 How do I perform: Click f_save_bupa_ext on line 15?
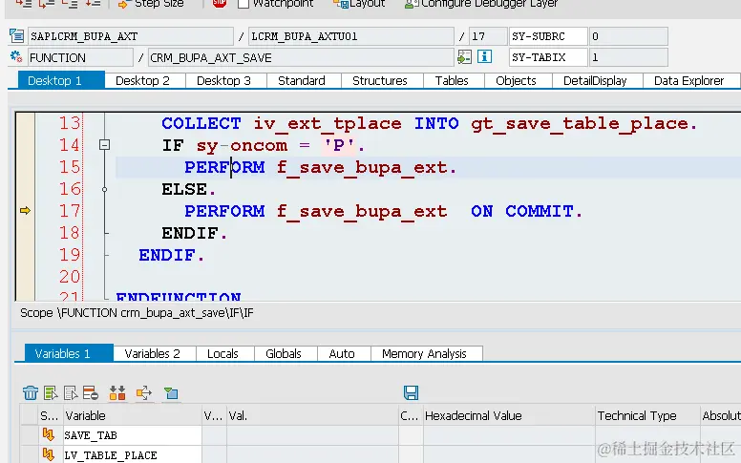tap(362, 168)
